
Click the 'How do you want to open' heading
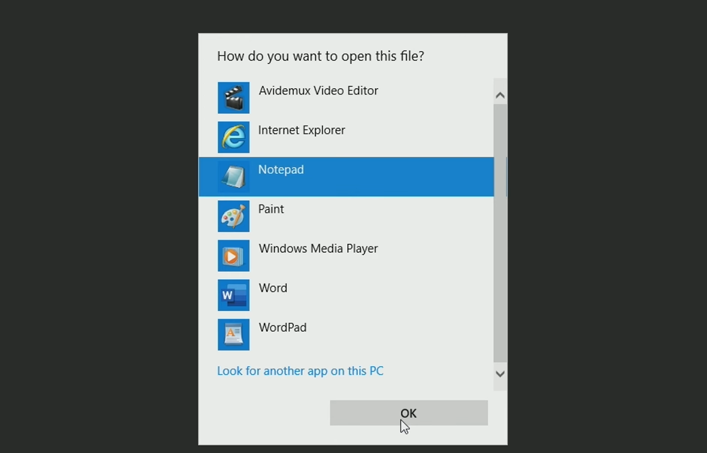(x=321, y=56)
